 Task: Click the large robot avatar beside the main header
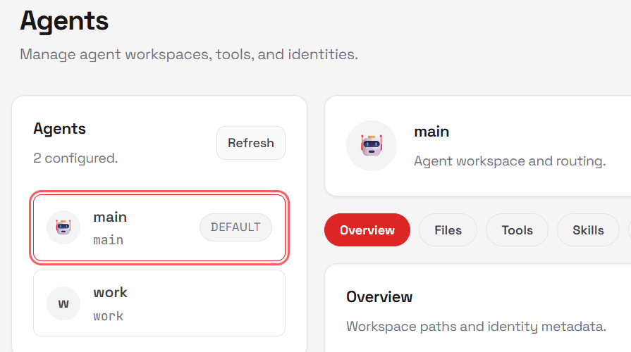371,146
